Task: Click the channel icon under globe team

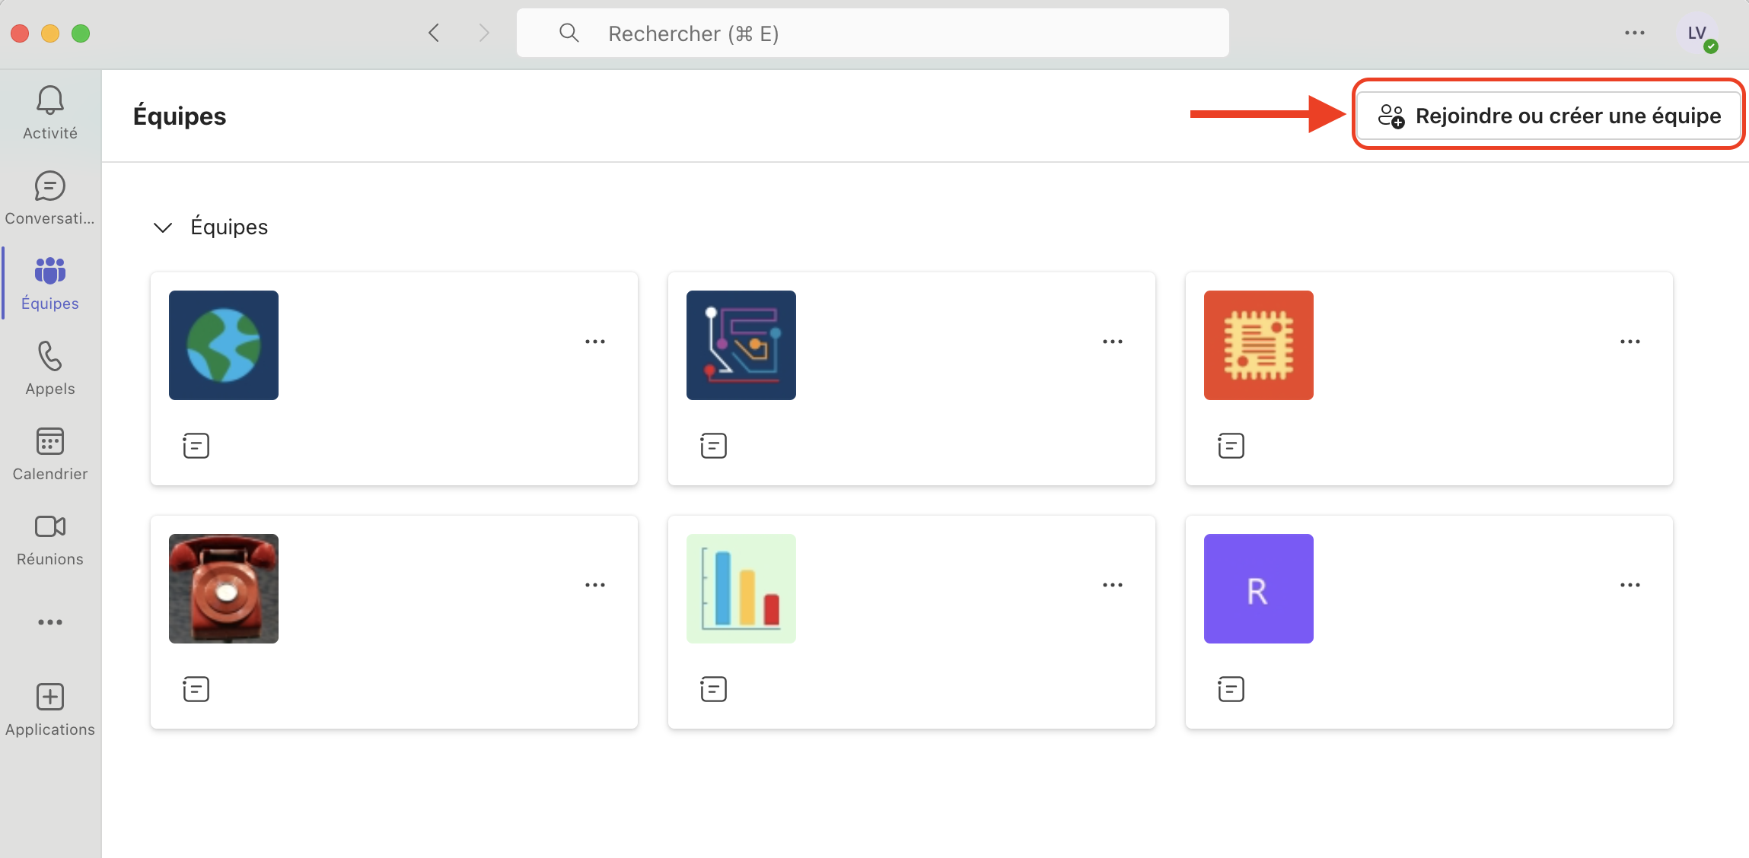Action: [x=196, y=446]
